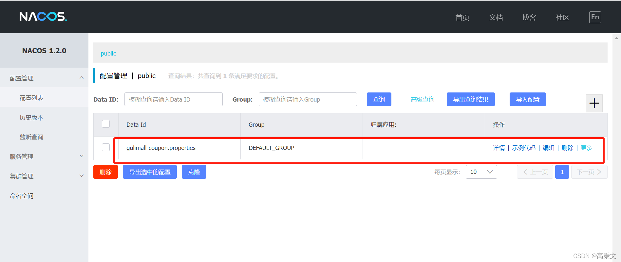This screenshot has width=621, height=262.
Task: Click the 上一页 pagination button
Action: click(535, 172)
